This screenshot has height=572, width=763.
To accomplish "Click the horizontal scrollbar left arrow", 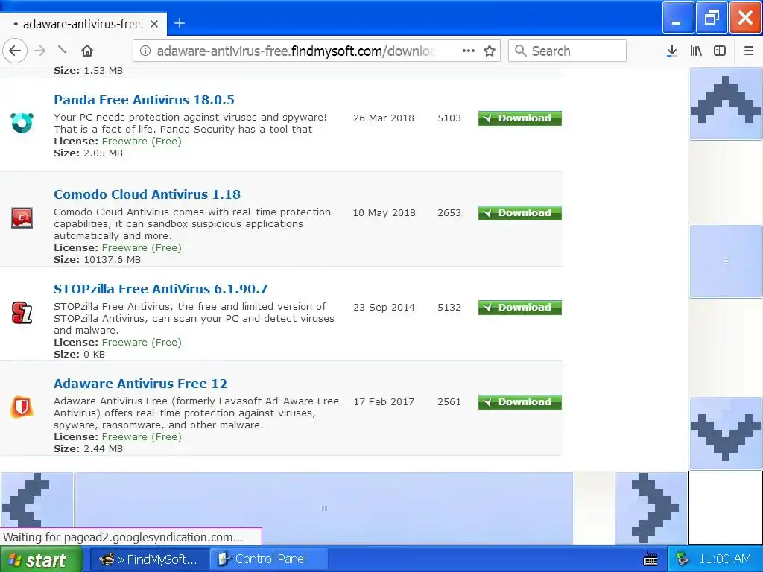I will 37,508.
